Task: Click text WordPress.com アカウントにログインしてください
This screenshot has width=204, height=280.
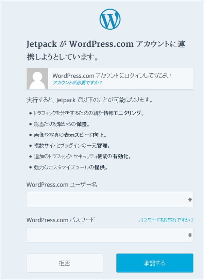Action: (112, 76)
